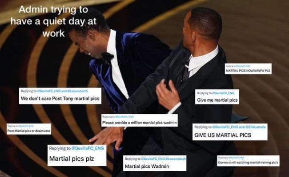This screenshot has height=177, width=289.
Task: Click the "Admin trying to have a quiet day" caption
Action: click(53, 21)
